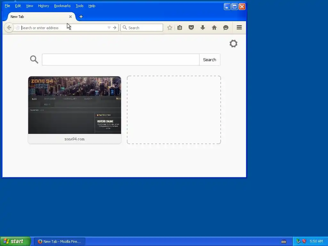Open the zone94.com tile thumbnail
Image resolution: width=328 pixels, height=246 pixels.
pos(75,105)
